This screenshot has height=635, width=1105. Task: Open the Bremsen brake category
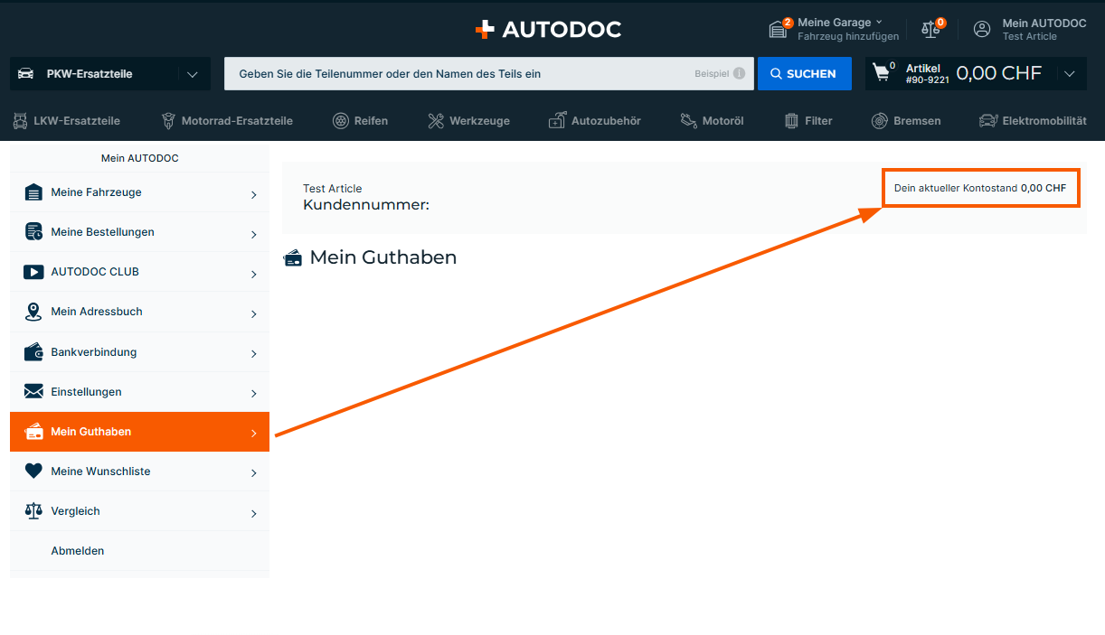906,120
